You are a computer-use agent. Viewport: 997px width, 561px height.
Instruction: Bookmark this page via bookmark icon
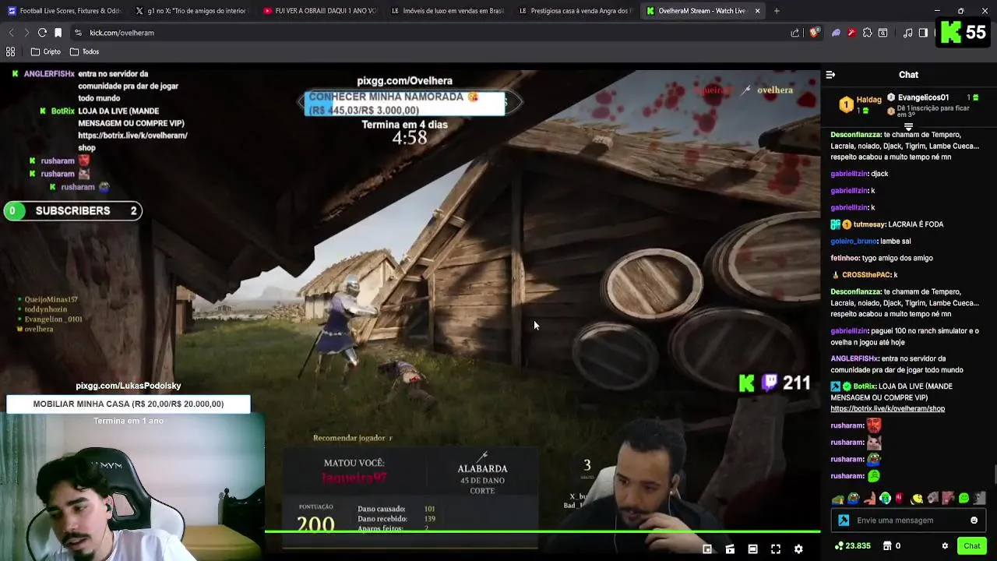point(58,33)
